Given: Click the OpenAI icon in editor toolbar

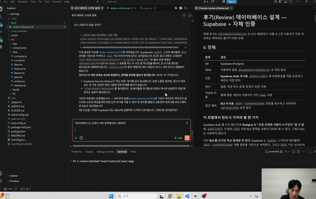Looking at the screenshot, I should tap(181, 8).
